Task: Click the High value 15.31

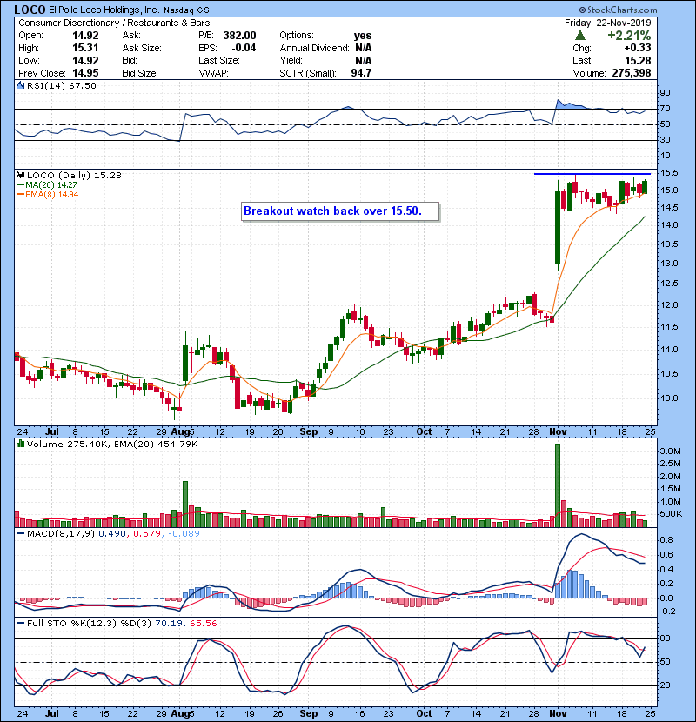Action: [x=85, y=48]
